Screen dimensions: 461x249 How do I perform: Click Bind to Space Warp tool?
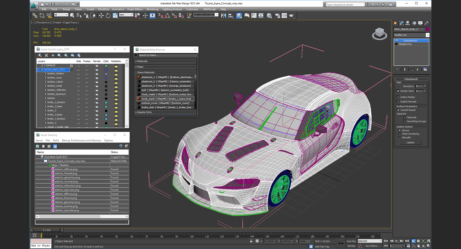(x=49, y=15)
